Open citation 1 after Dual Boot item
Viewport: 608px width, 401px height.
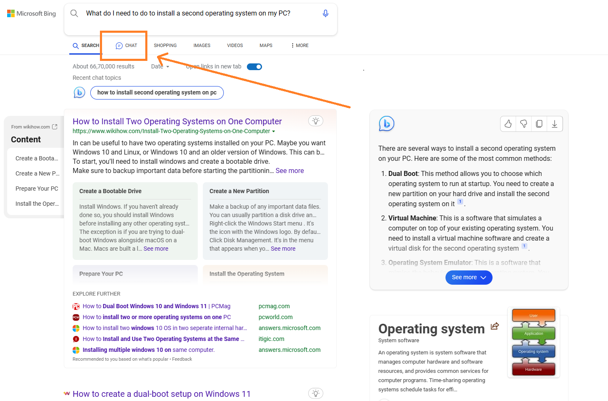pyautogui.click(x=460, y=202)
